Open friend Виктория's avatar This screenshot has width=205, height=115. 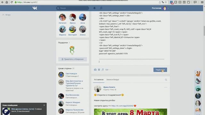coord(72,29)
